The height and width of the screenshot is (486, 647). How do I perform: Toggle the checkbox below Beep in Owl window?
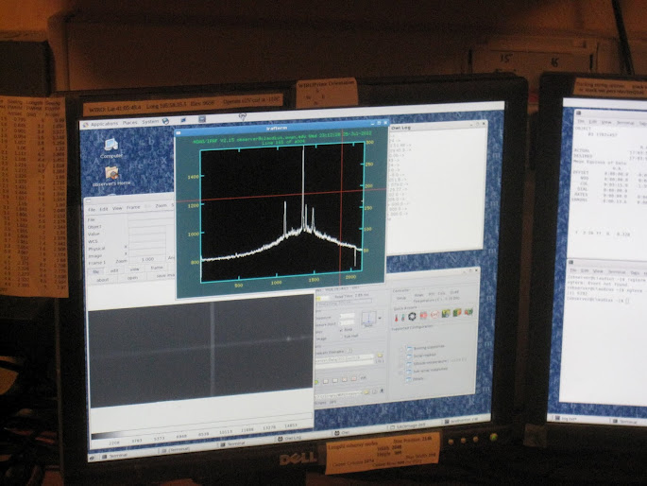tap(341, 337)
